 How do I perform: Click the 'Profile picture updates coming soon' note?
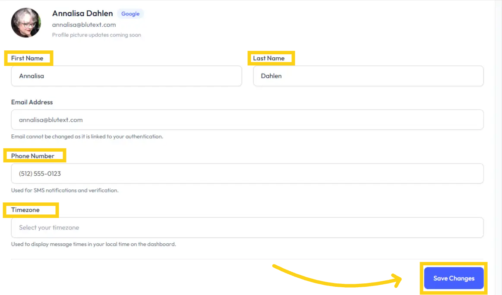(x=97, y=35)
